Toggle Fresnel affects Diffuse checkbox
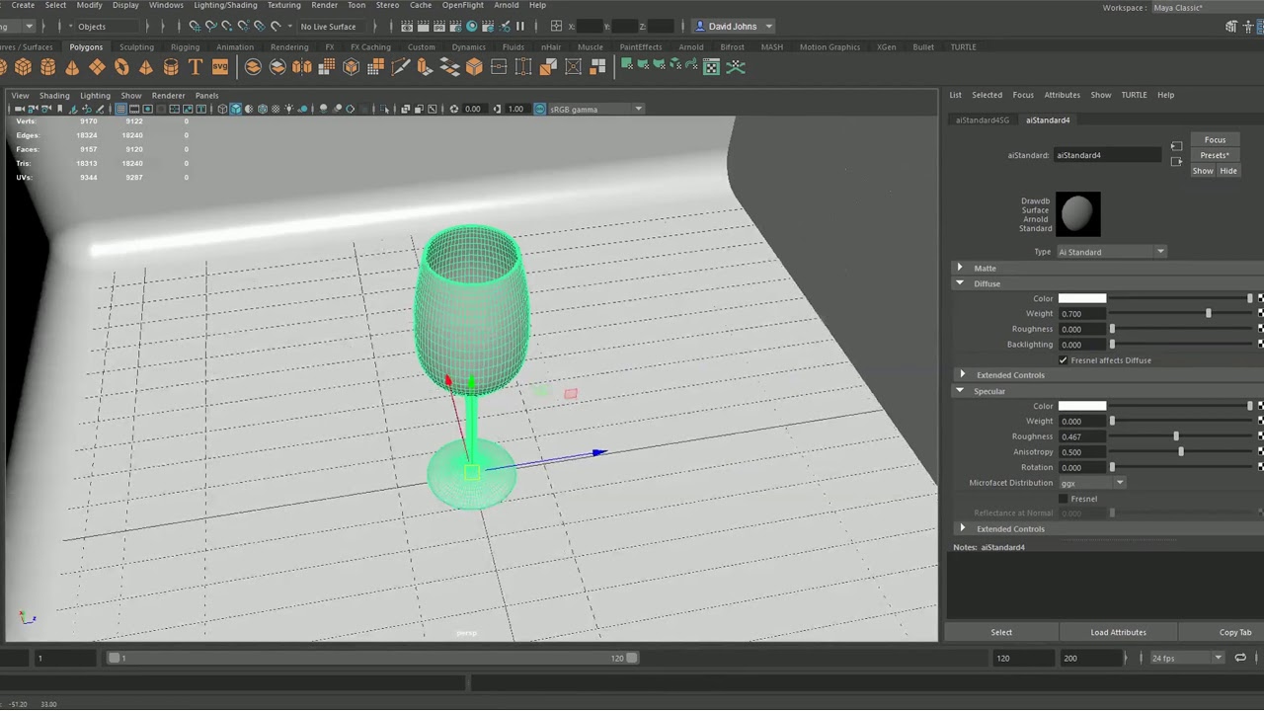 (1064, 360)
